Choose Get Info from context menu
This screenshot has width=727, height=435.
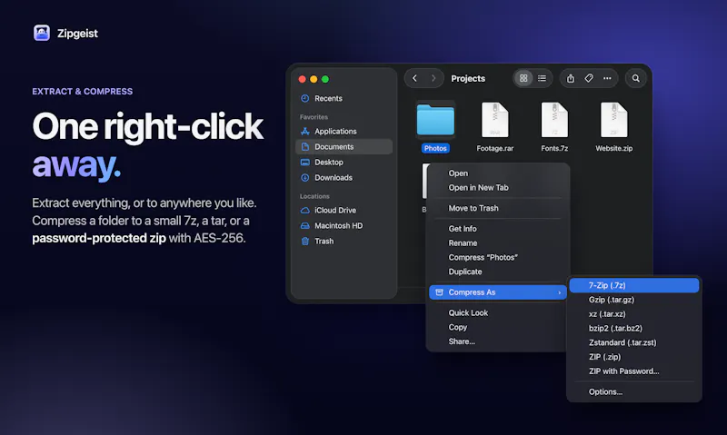coord(497,228)
